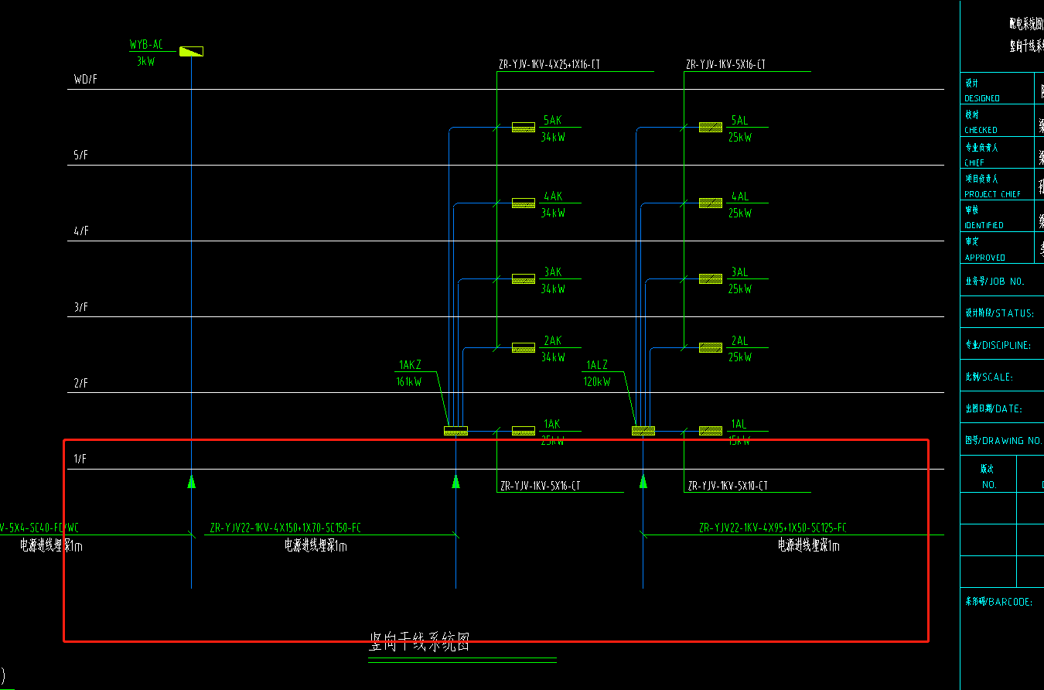Click the 1AK panel label

point(551,424)
